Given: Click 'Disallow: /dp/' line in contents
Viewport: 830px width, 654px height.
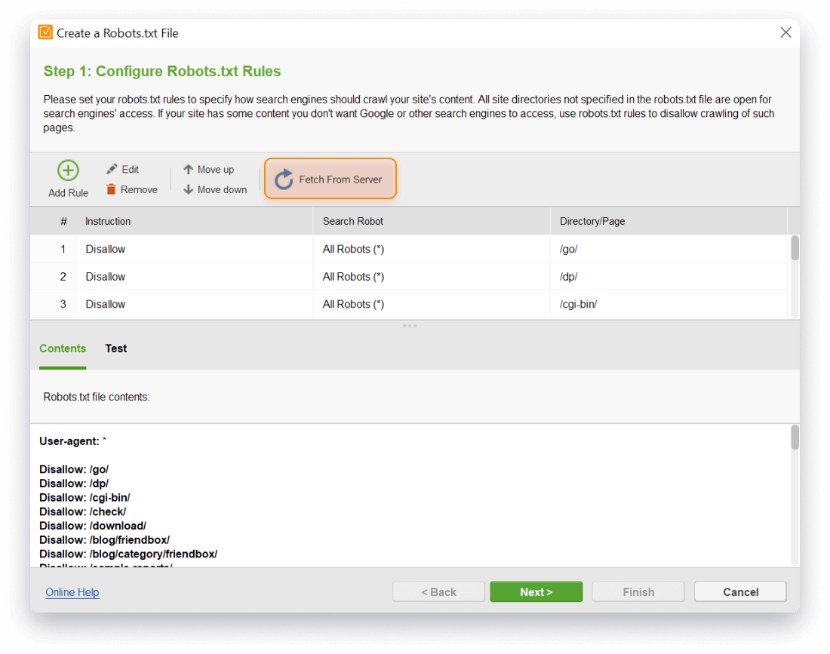Looking at the screenshot, I should (x=74, y=483).
